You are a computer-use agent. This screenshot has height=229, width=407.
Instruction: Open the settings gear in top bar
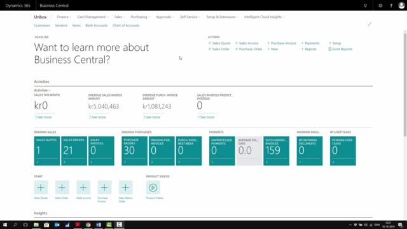pos(380,6)
